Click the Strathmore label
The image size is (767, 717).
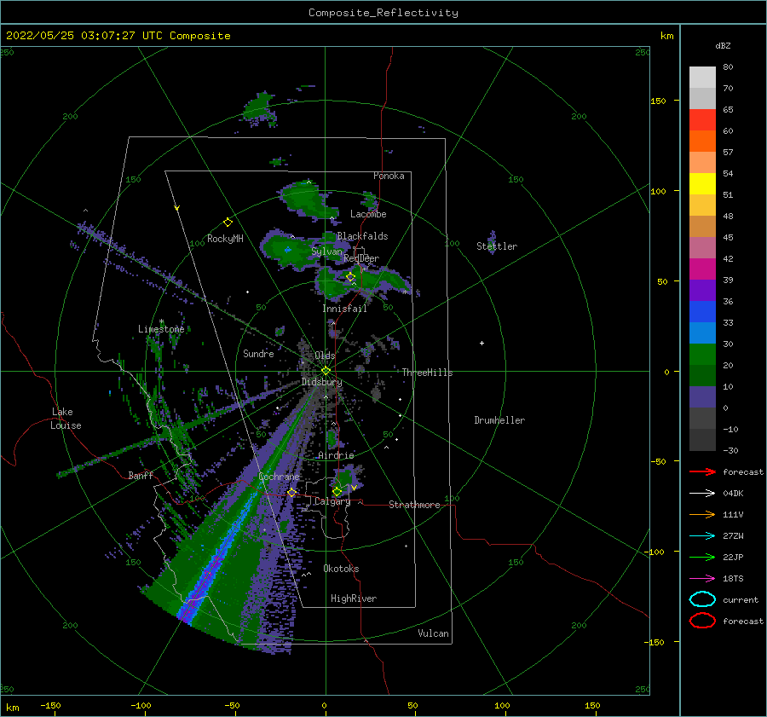[x=414, y=505]
